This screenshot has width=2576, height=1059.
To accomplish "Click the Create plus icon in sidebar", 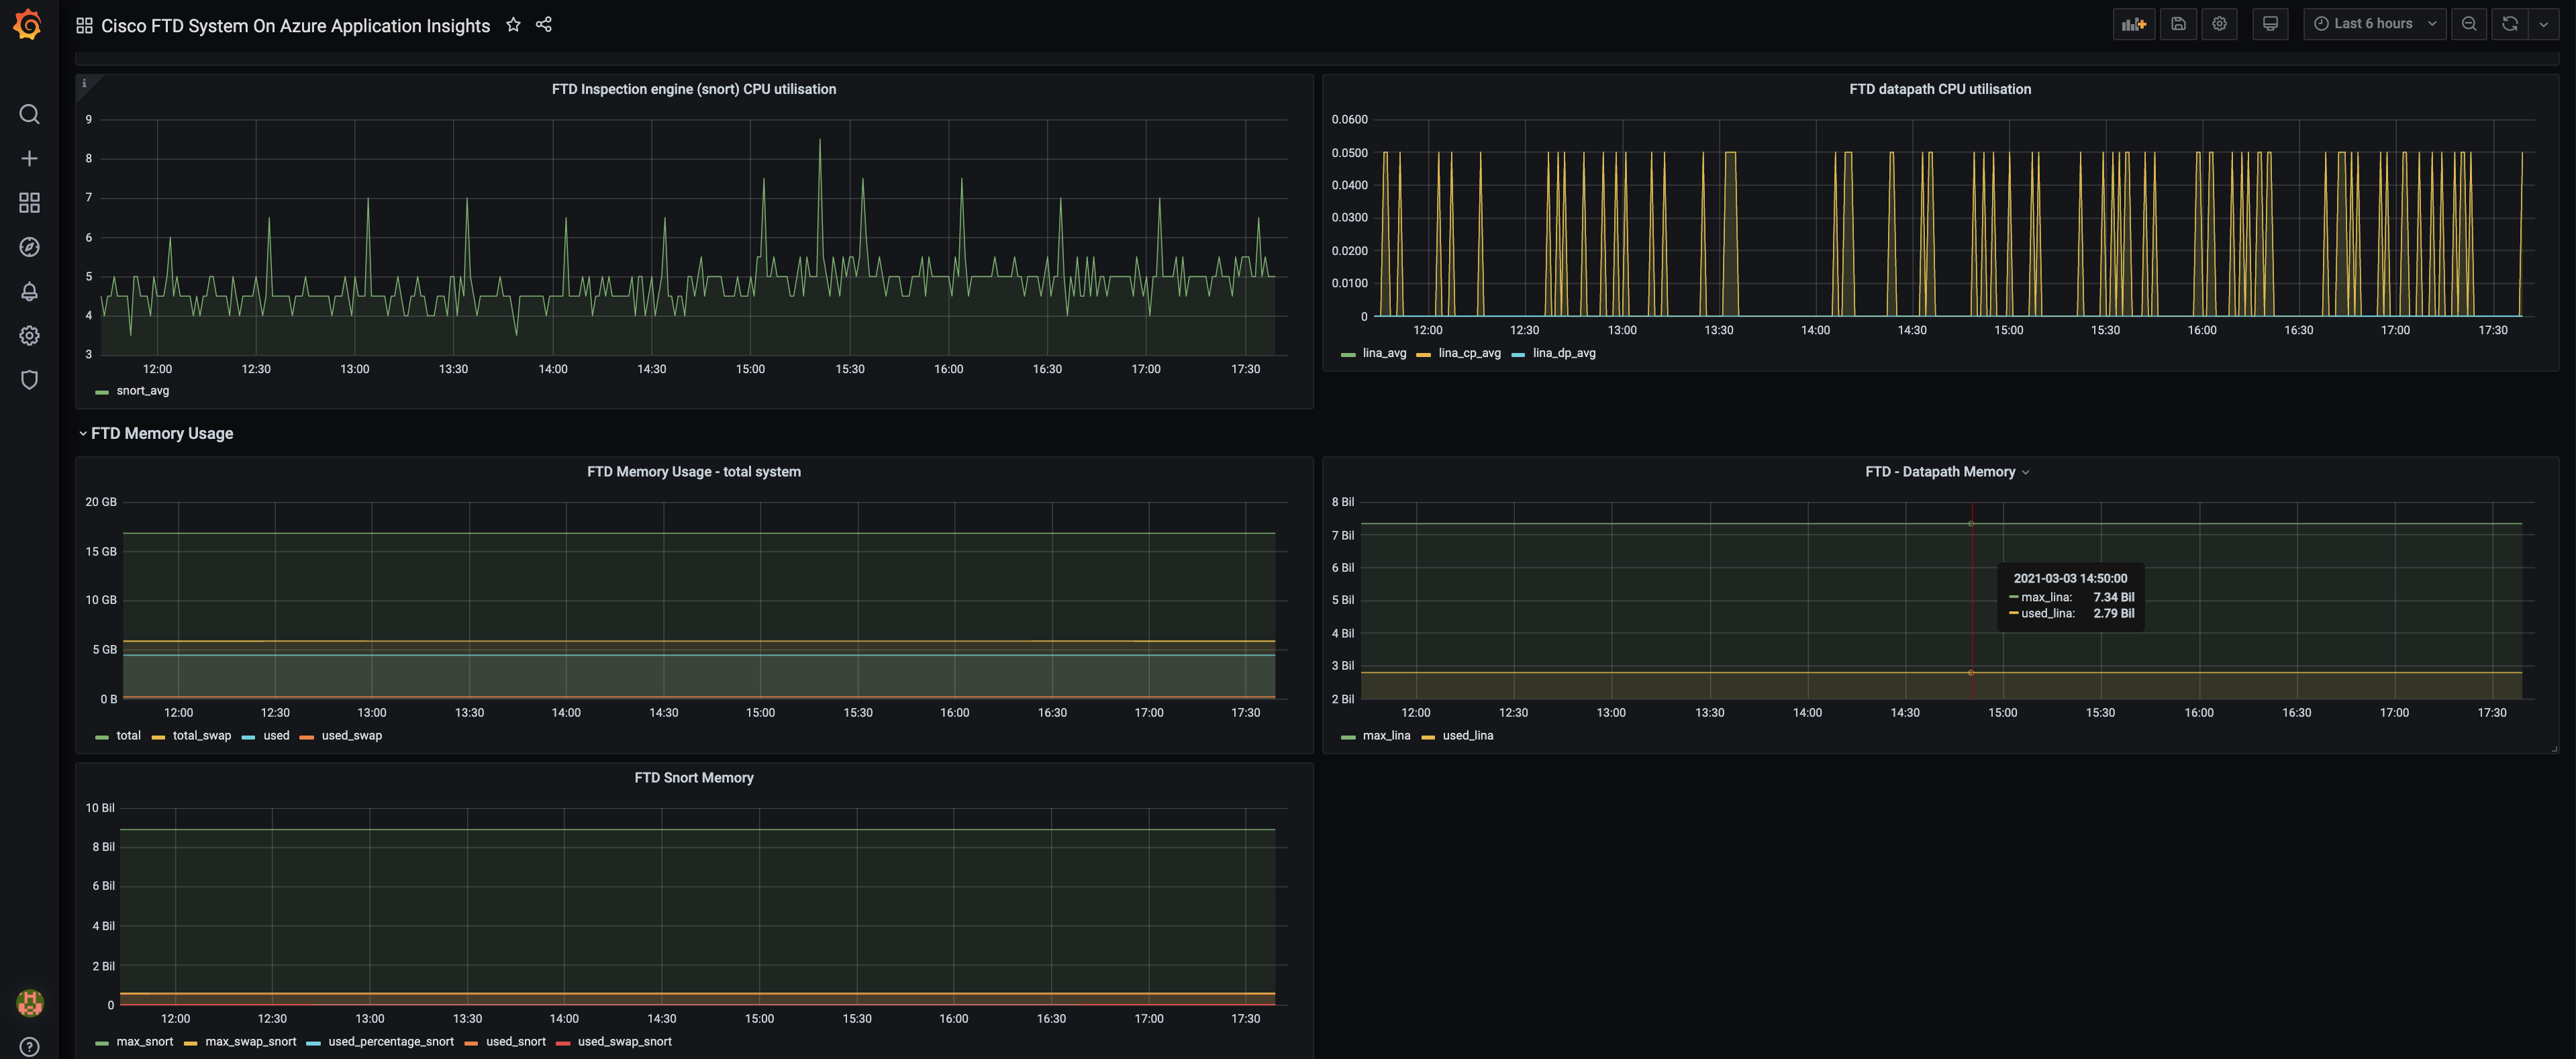I will pos(29,159).
